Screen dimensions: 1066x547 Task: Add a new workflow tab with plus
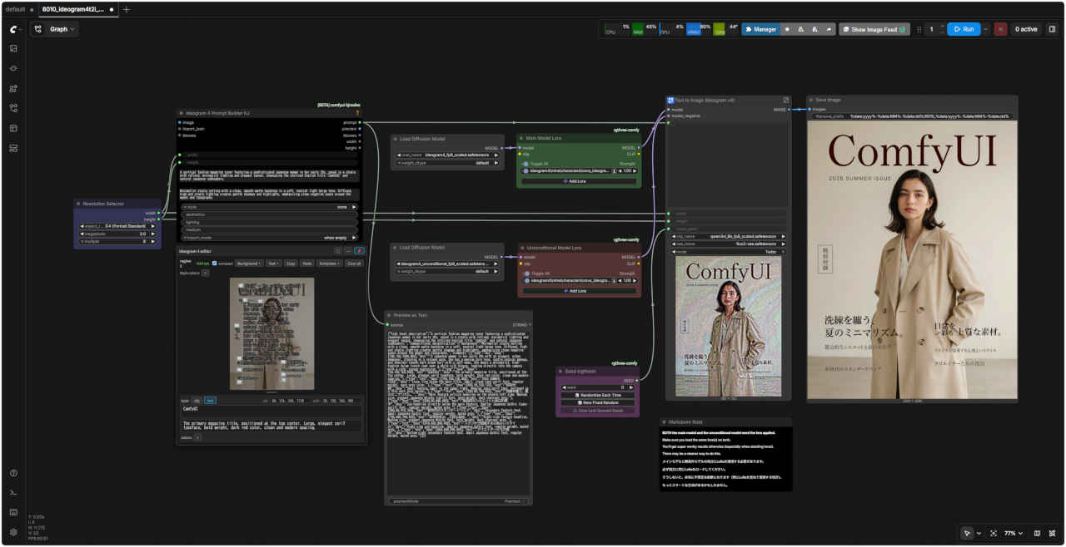(x=127, y=9)
